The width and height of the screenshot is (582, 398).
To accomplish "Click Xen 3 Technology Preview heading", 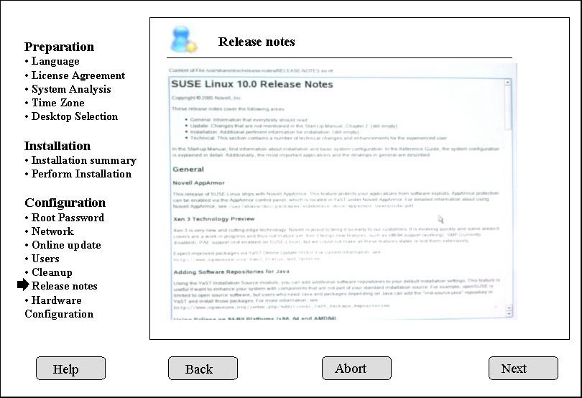I will point(214,219).
